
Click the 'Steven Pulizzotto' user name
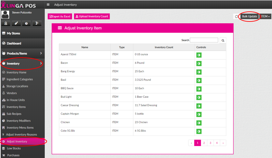pyautogui.click(x=22, y=12)
